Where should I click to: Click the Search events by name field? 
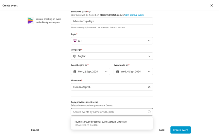coord(112,112)
